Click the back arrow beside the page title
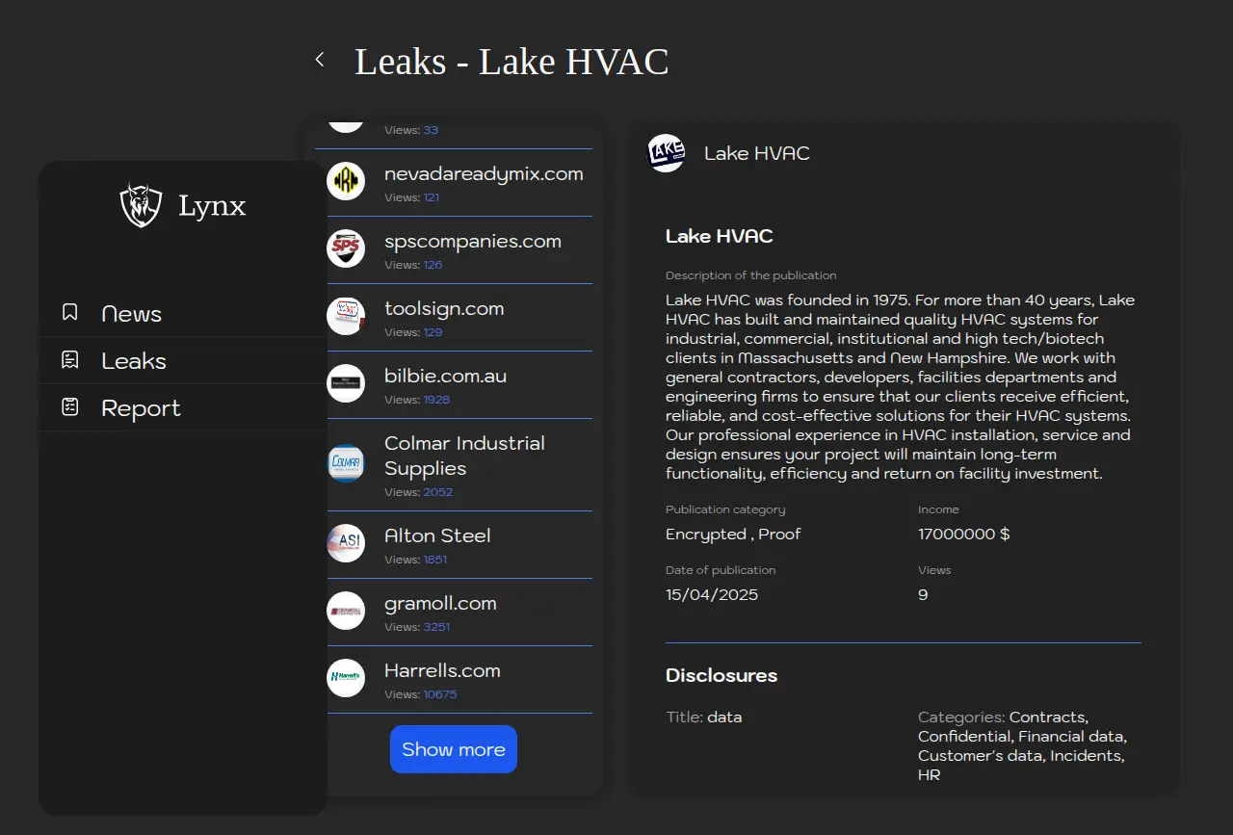1233x835 pixels. pyautogui.click(x=320, y=60)
